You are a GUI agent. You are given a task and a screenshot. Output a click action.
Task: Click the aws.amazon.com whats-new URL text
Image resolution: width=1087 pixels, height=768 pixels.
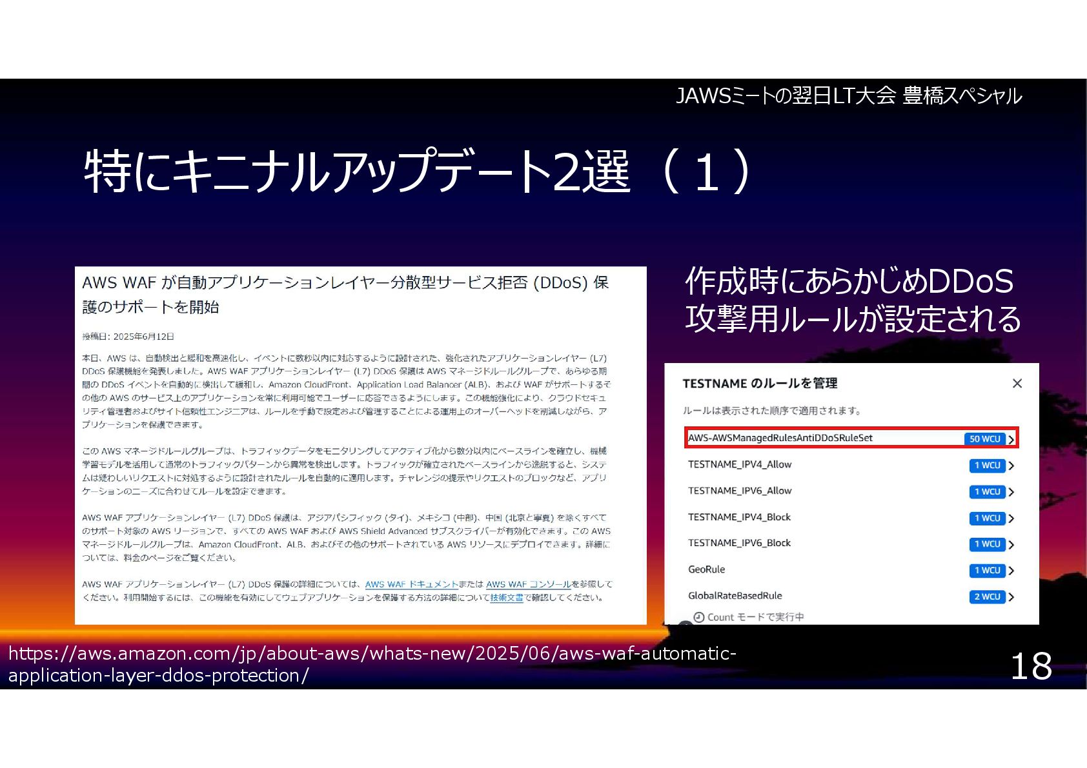tap(372, 664)
